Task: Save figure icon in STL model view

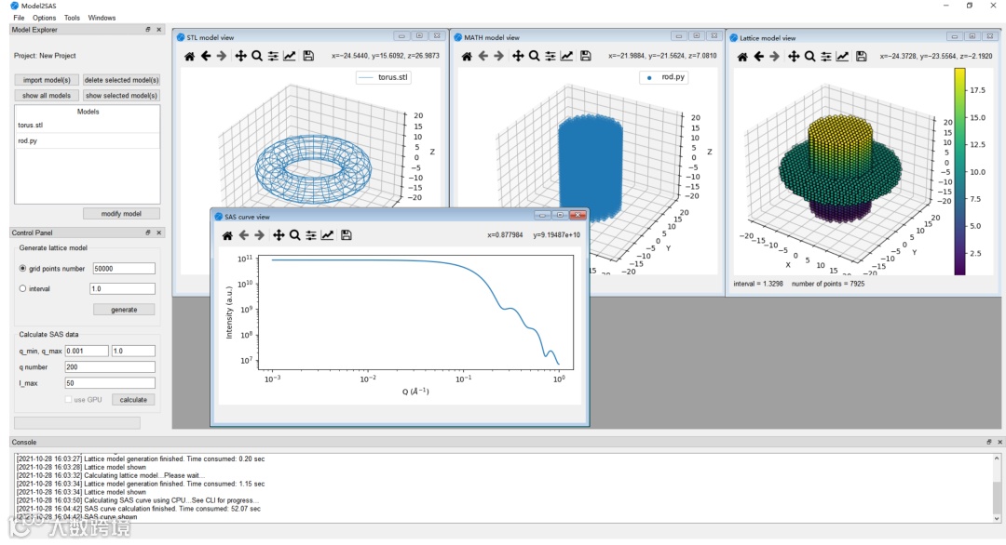Action: tap(308, 57)
